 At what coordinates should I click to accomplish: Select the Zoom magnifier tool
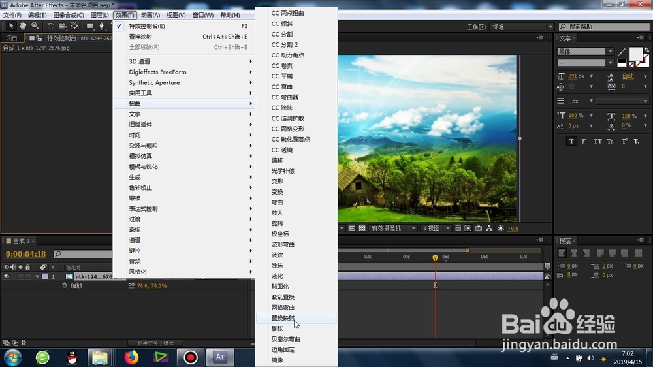click(x=35, y=26)
